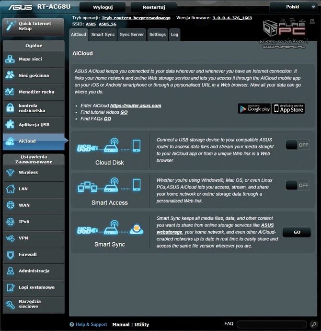Image resolution: width=321 pixels, height=331 pixels.
Task: Switch to the Log tab
Action: pos(174,35)
